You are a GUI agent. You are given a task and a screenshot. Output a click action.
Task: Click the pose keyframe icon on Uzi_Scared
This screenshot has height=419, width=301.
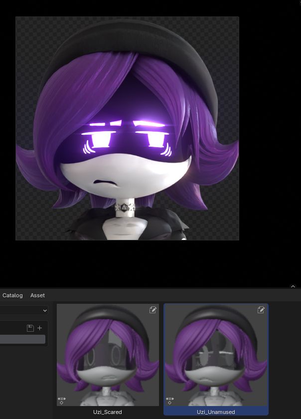click(62, 400)
